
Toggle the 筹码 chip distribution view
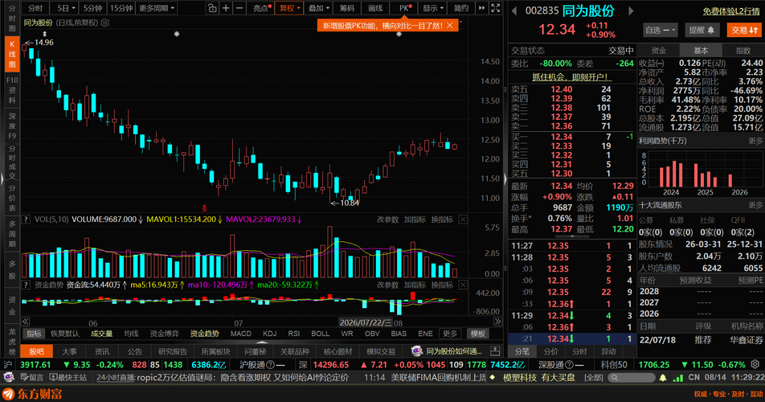(347, 8)
